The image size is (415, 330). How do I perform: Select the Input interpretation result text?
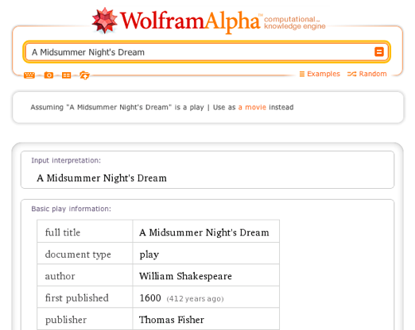[102, 178]
